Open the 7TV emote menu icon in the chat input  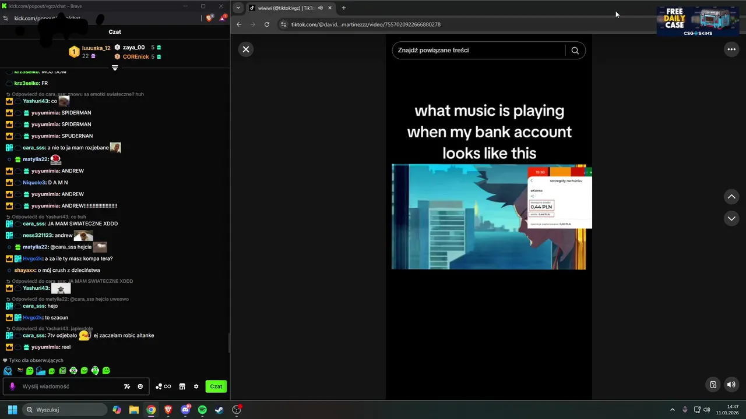click(x=127, y=386)
